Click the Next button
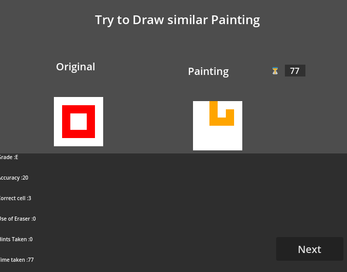347x272 pixels. 310,249
